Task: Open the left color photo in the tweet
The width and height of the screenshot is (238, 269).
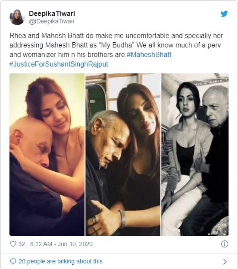Action: pyautogui.click(x=47, y=154)
